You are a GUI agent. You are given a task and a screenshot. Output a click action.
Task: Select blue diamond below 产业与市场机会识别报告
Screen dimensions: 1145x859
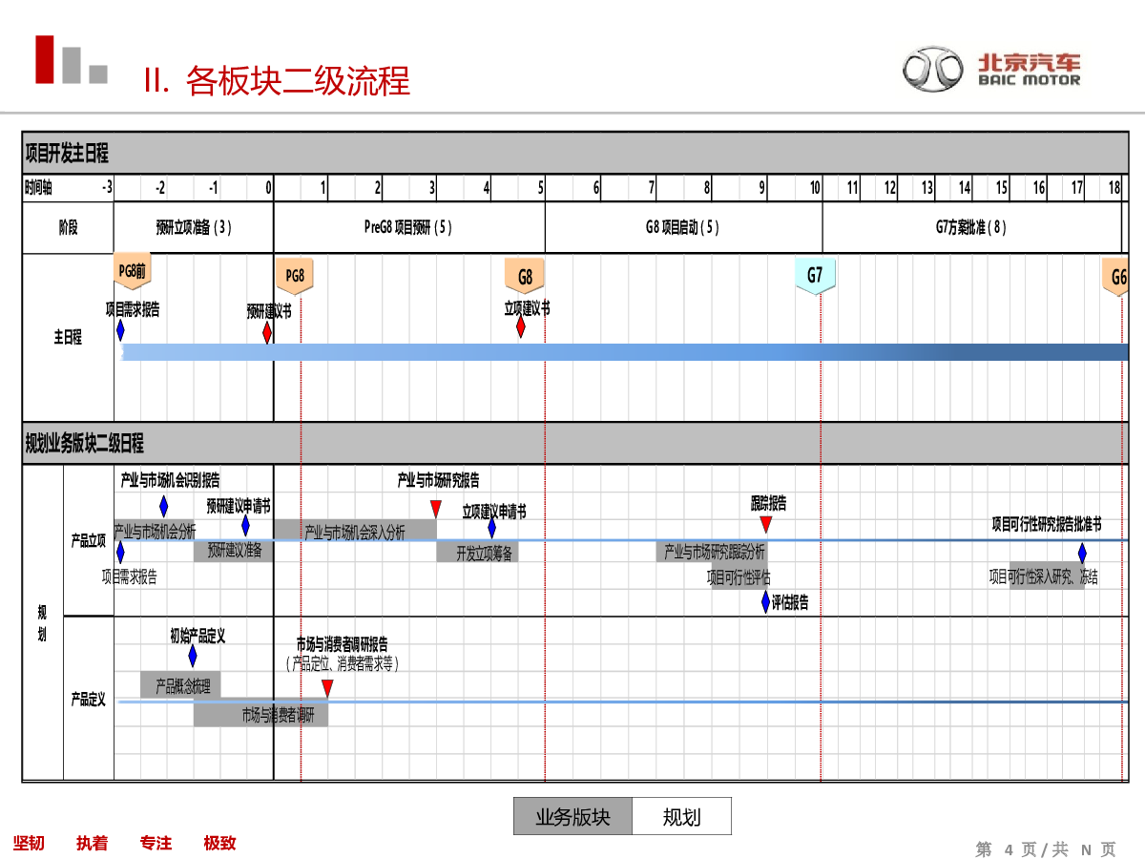(163, 506)
